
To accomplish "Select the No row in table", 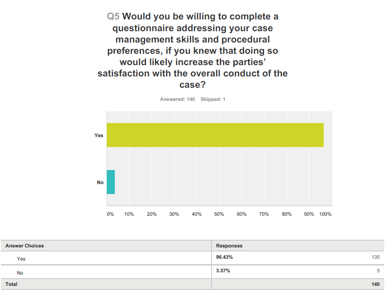I will [193, 272].
